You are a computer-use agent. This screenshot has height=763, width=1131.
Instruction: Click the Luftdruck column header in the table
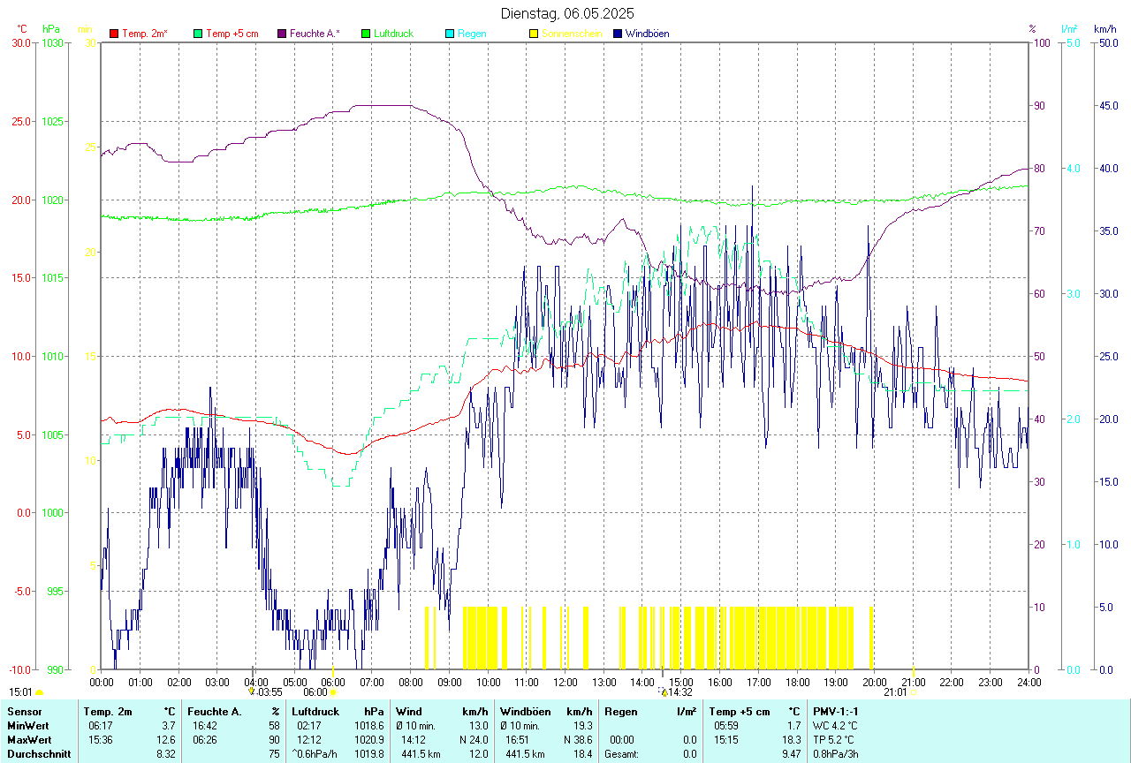315,712
